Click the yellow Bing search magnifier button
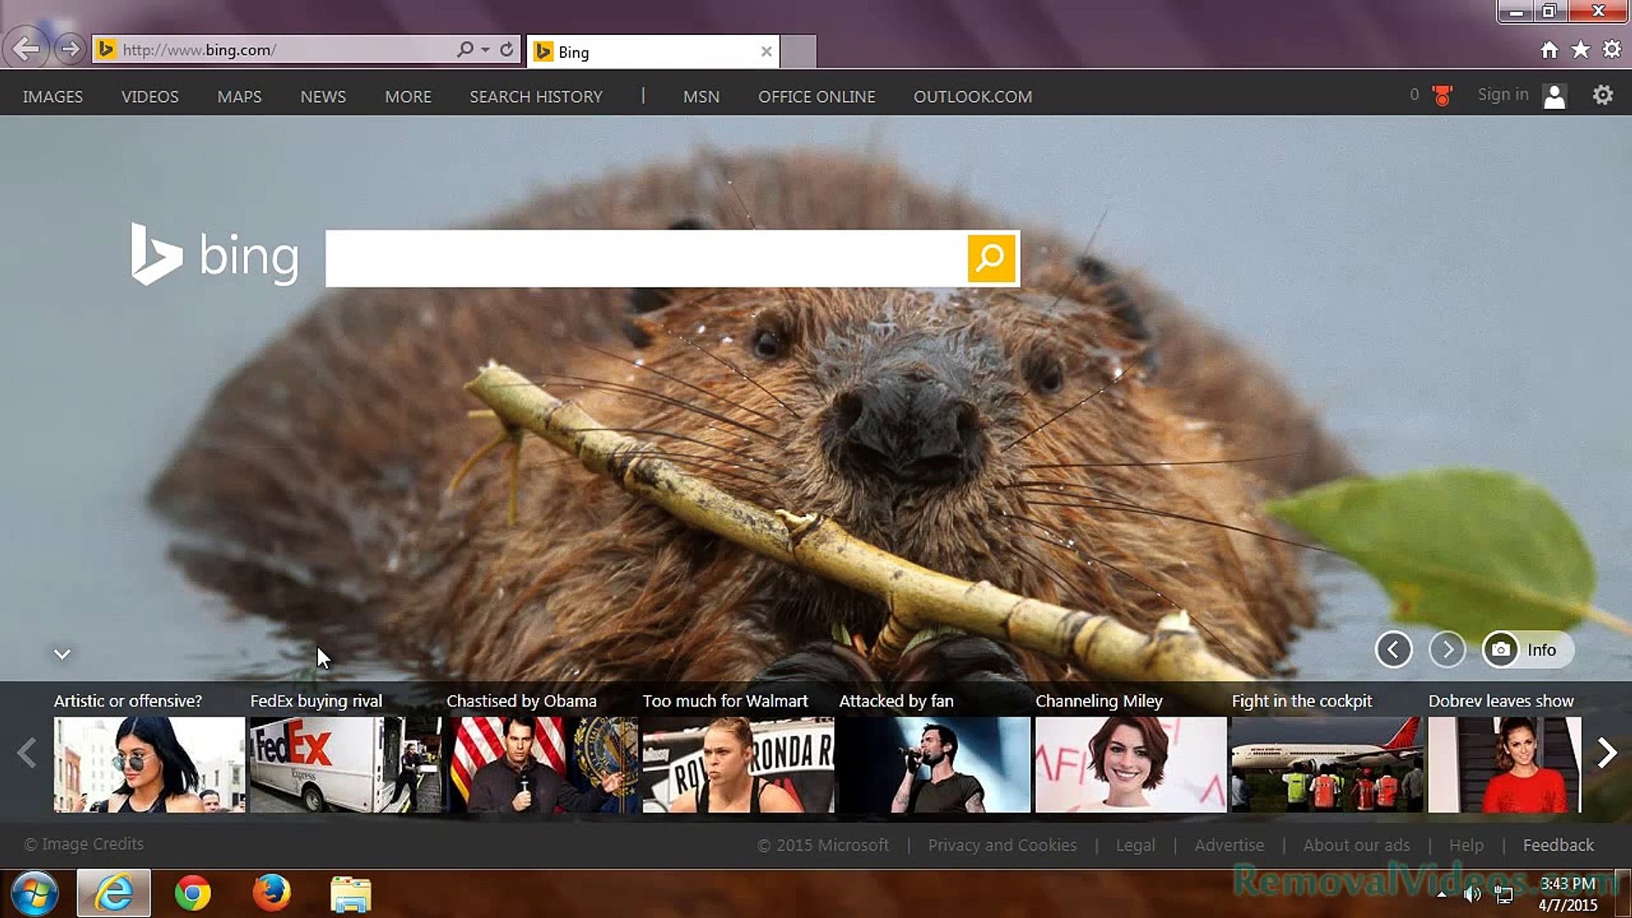 (991, 258)
